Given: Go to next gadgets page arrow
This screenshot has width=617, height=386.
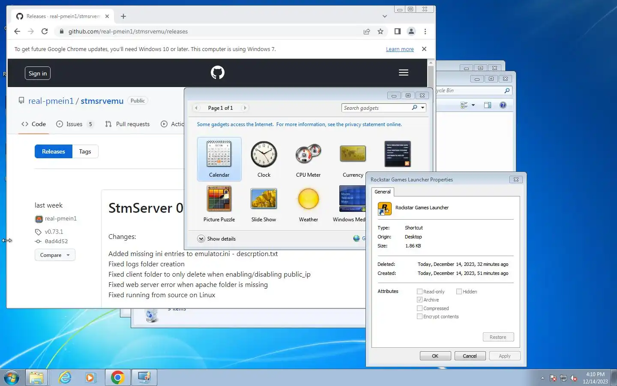Looking at the screenshot, I should coord(245,108).
